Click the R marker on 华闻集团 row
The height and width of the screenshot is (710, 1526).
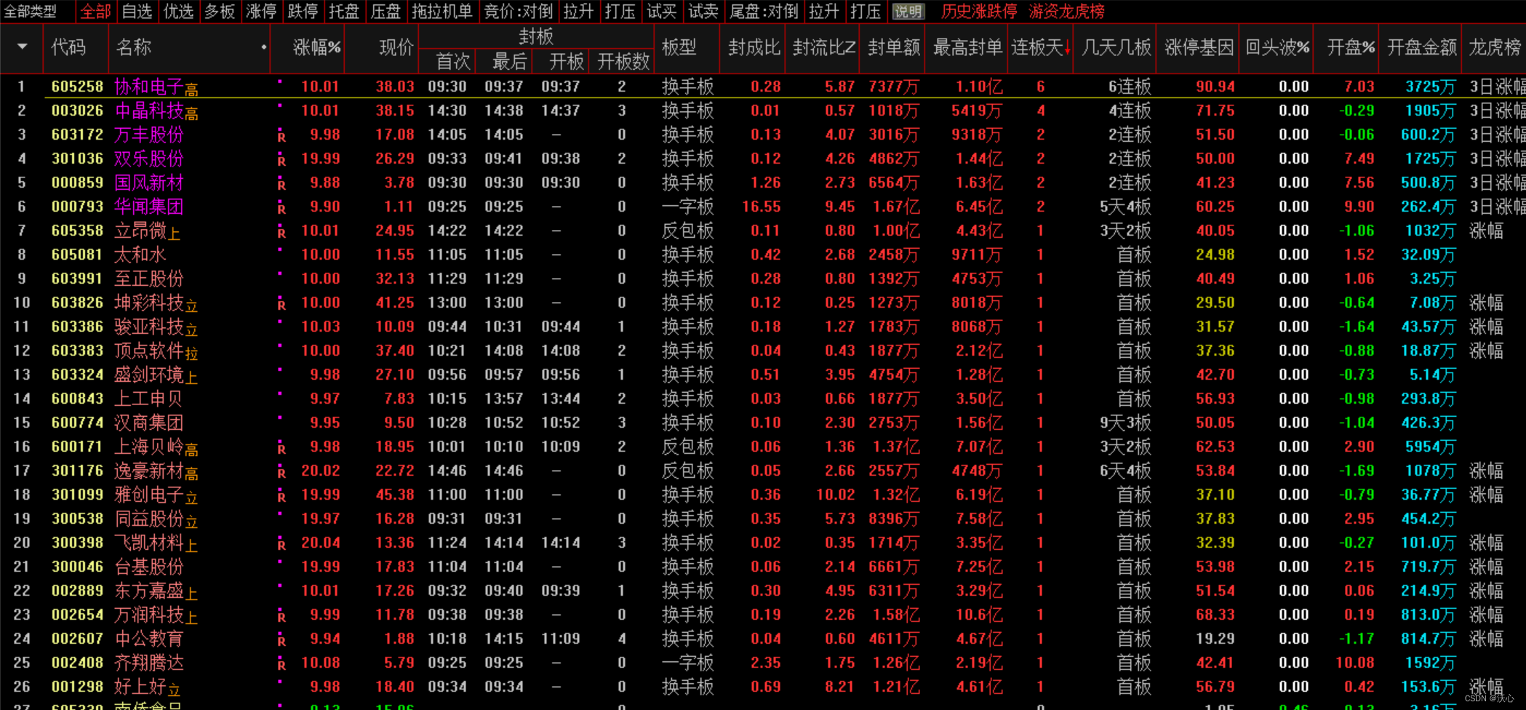coord(281,208)
